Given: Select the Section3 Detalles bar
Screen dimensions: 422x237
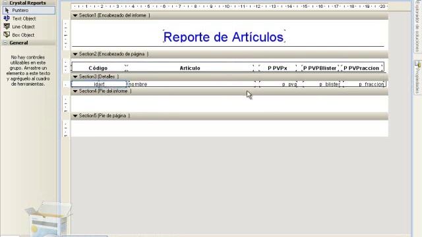Looking at the screenshot, I should pyautogui.click(x=229, y=77).
